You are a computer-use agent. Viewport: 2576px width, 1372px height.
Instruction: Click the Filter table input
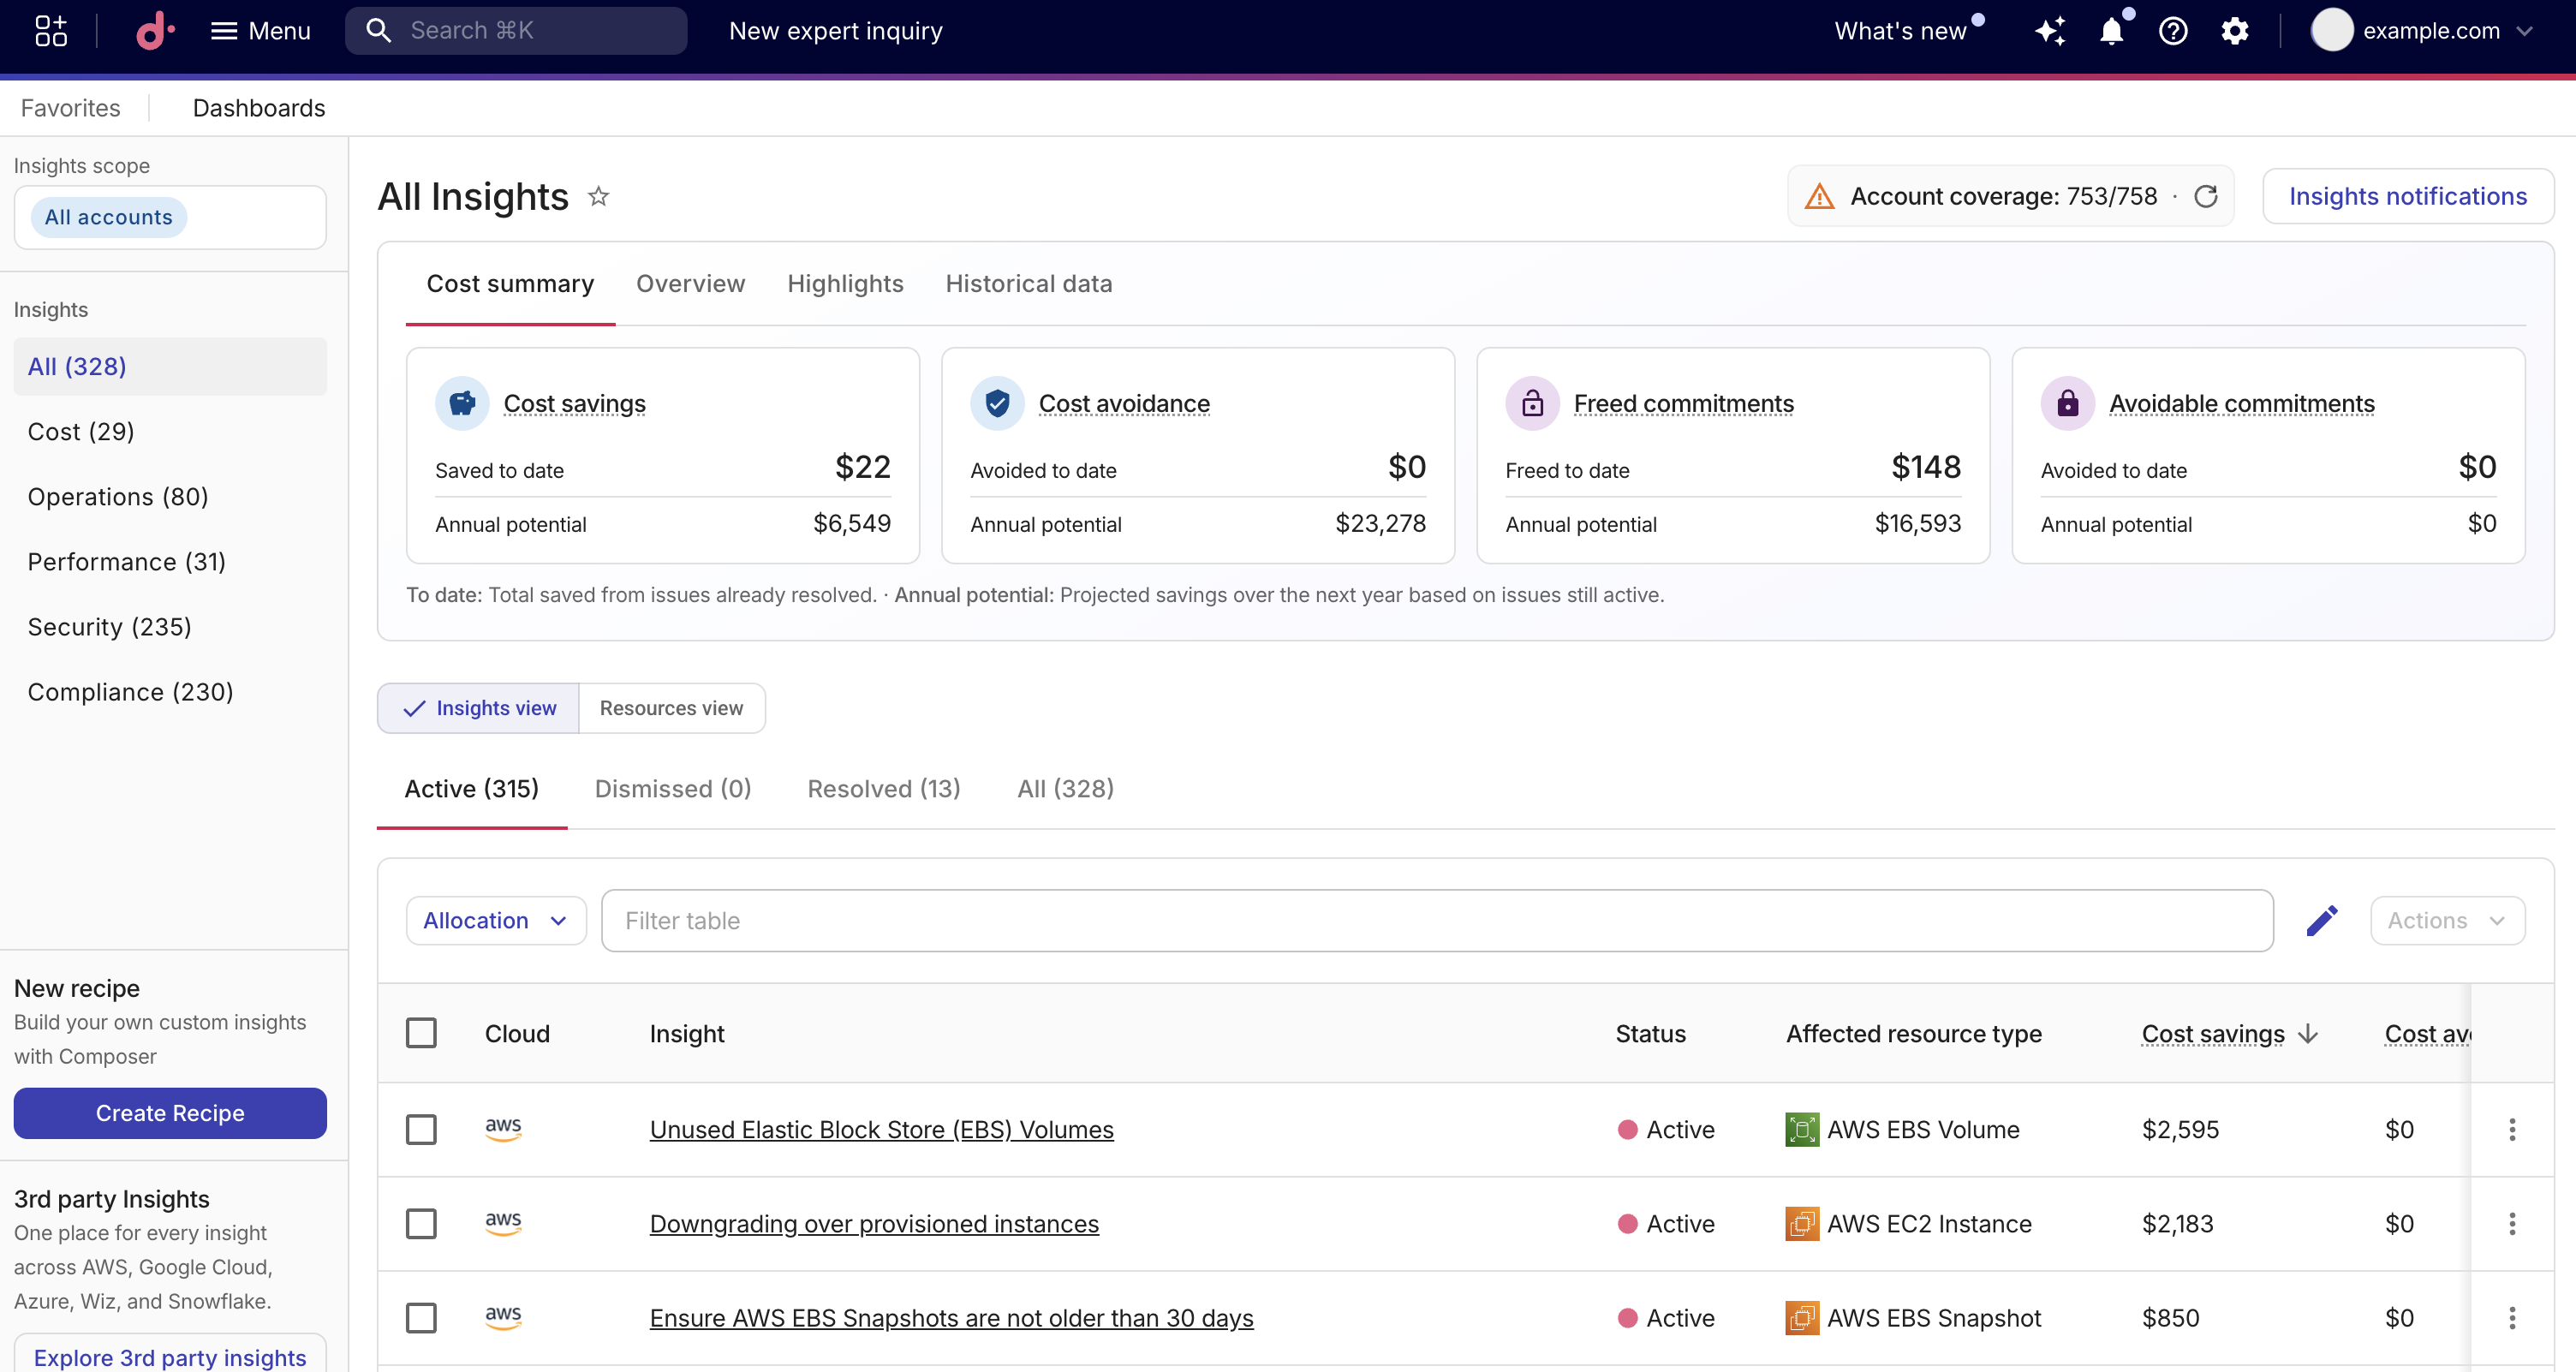[1436, 920]
